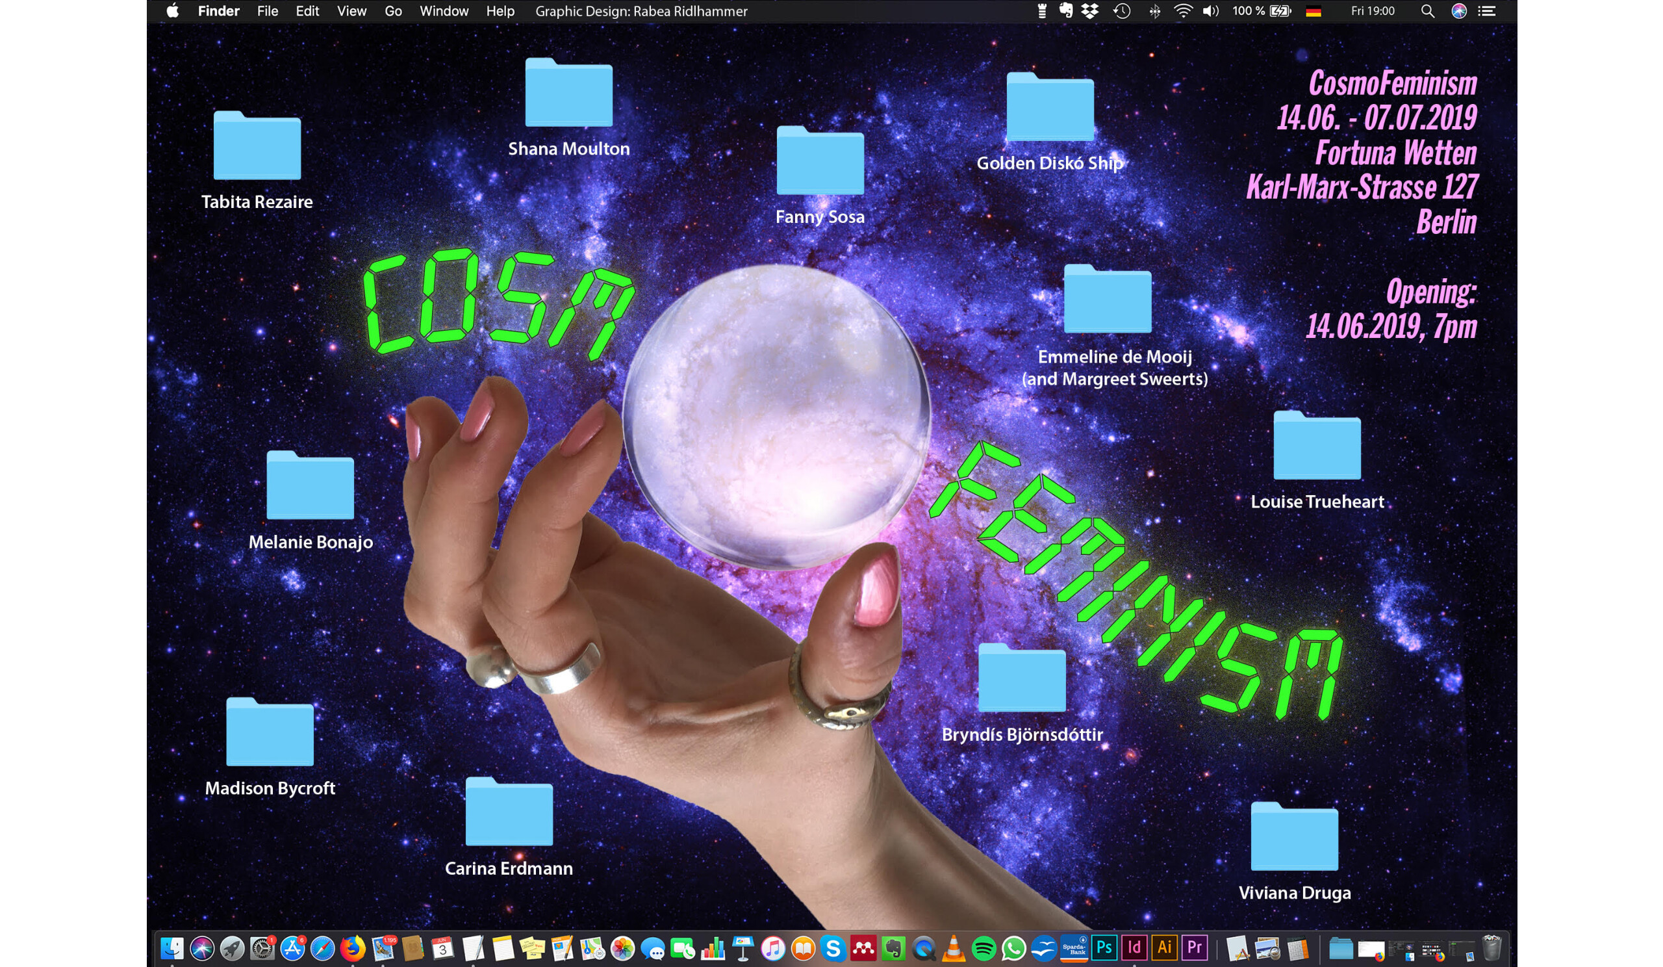1663x967 pixels.
Task: Open the volume control in menu bar
Action: pyautogui.click(x=1210, y=11)
